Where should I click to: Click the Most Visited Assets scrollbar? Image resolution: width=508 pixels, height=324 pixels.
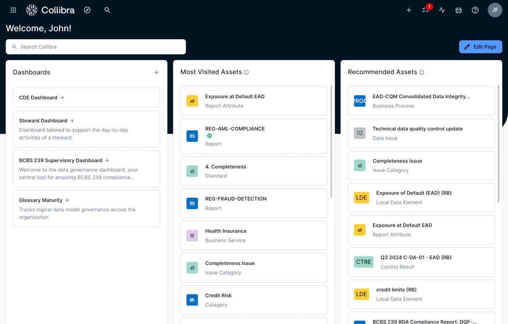[331, 141]
